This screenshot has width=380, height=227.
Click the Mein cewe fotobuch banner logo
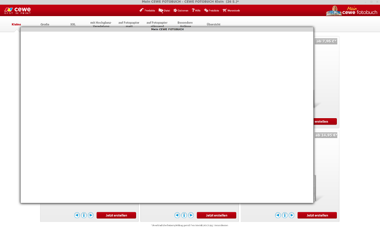tap(352, 11)
